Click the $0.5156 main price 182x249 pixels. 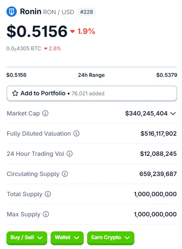point(37,31)
